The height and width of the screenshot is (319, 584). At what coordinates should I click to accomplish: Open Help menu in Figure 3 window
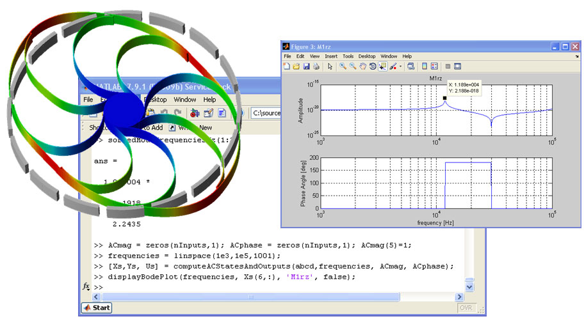pyautogui.click(x=407, y=56)
